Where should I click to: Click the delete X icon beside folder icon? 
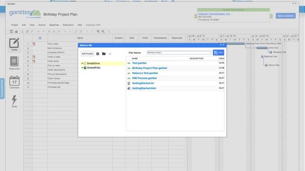click(x=110, y=54)
